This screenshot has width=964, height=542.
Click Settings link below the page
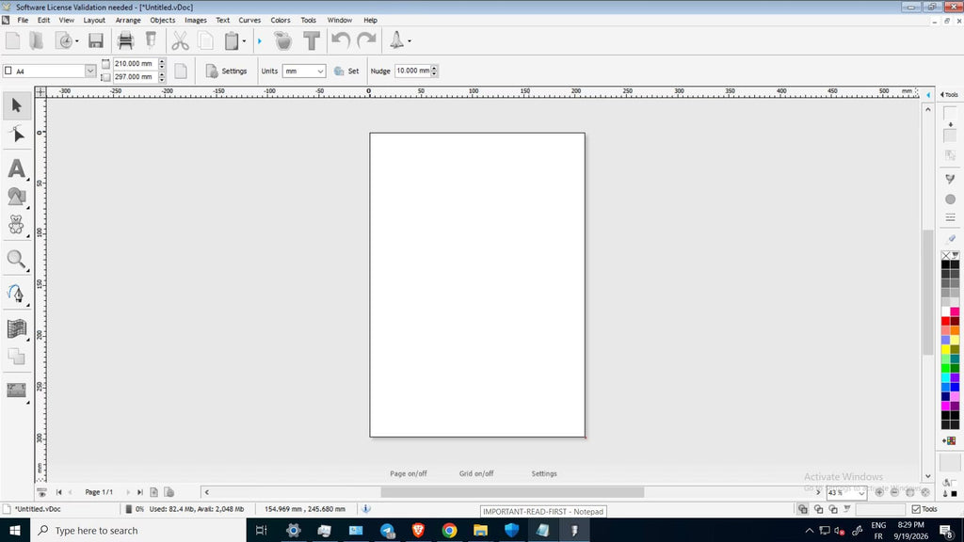[x=544, y=474]
